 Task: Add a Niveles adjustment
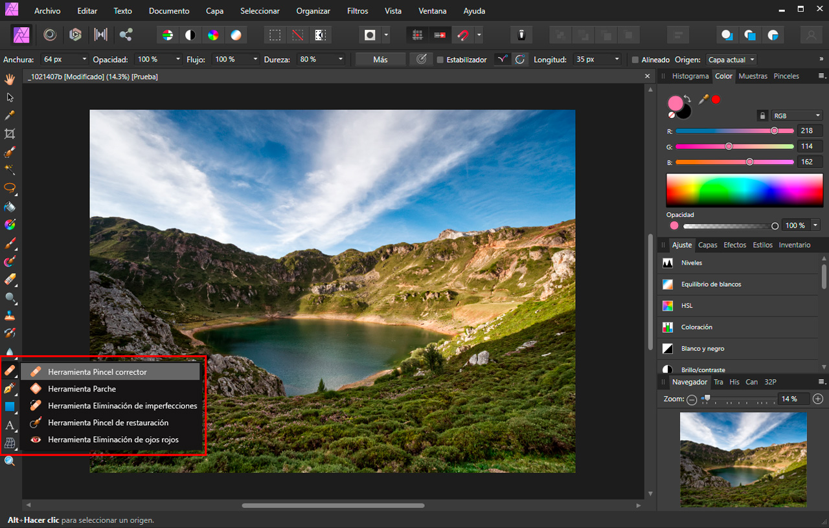click(691, 263)
